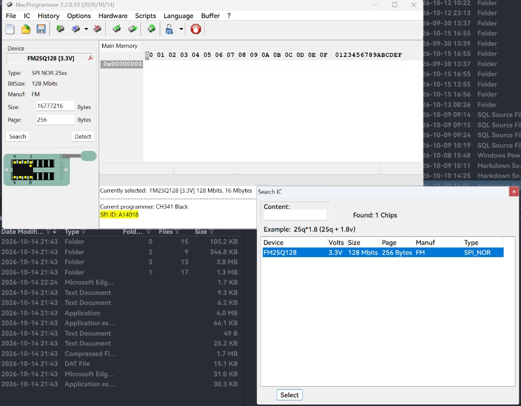Image resolution: width=521 pixels, height=406 pixels.
Task: Click the Files column filter icon
Action: 177,231
